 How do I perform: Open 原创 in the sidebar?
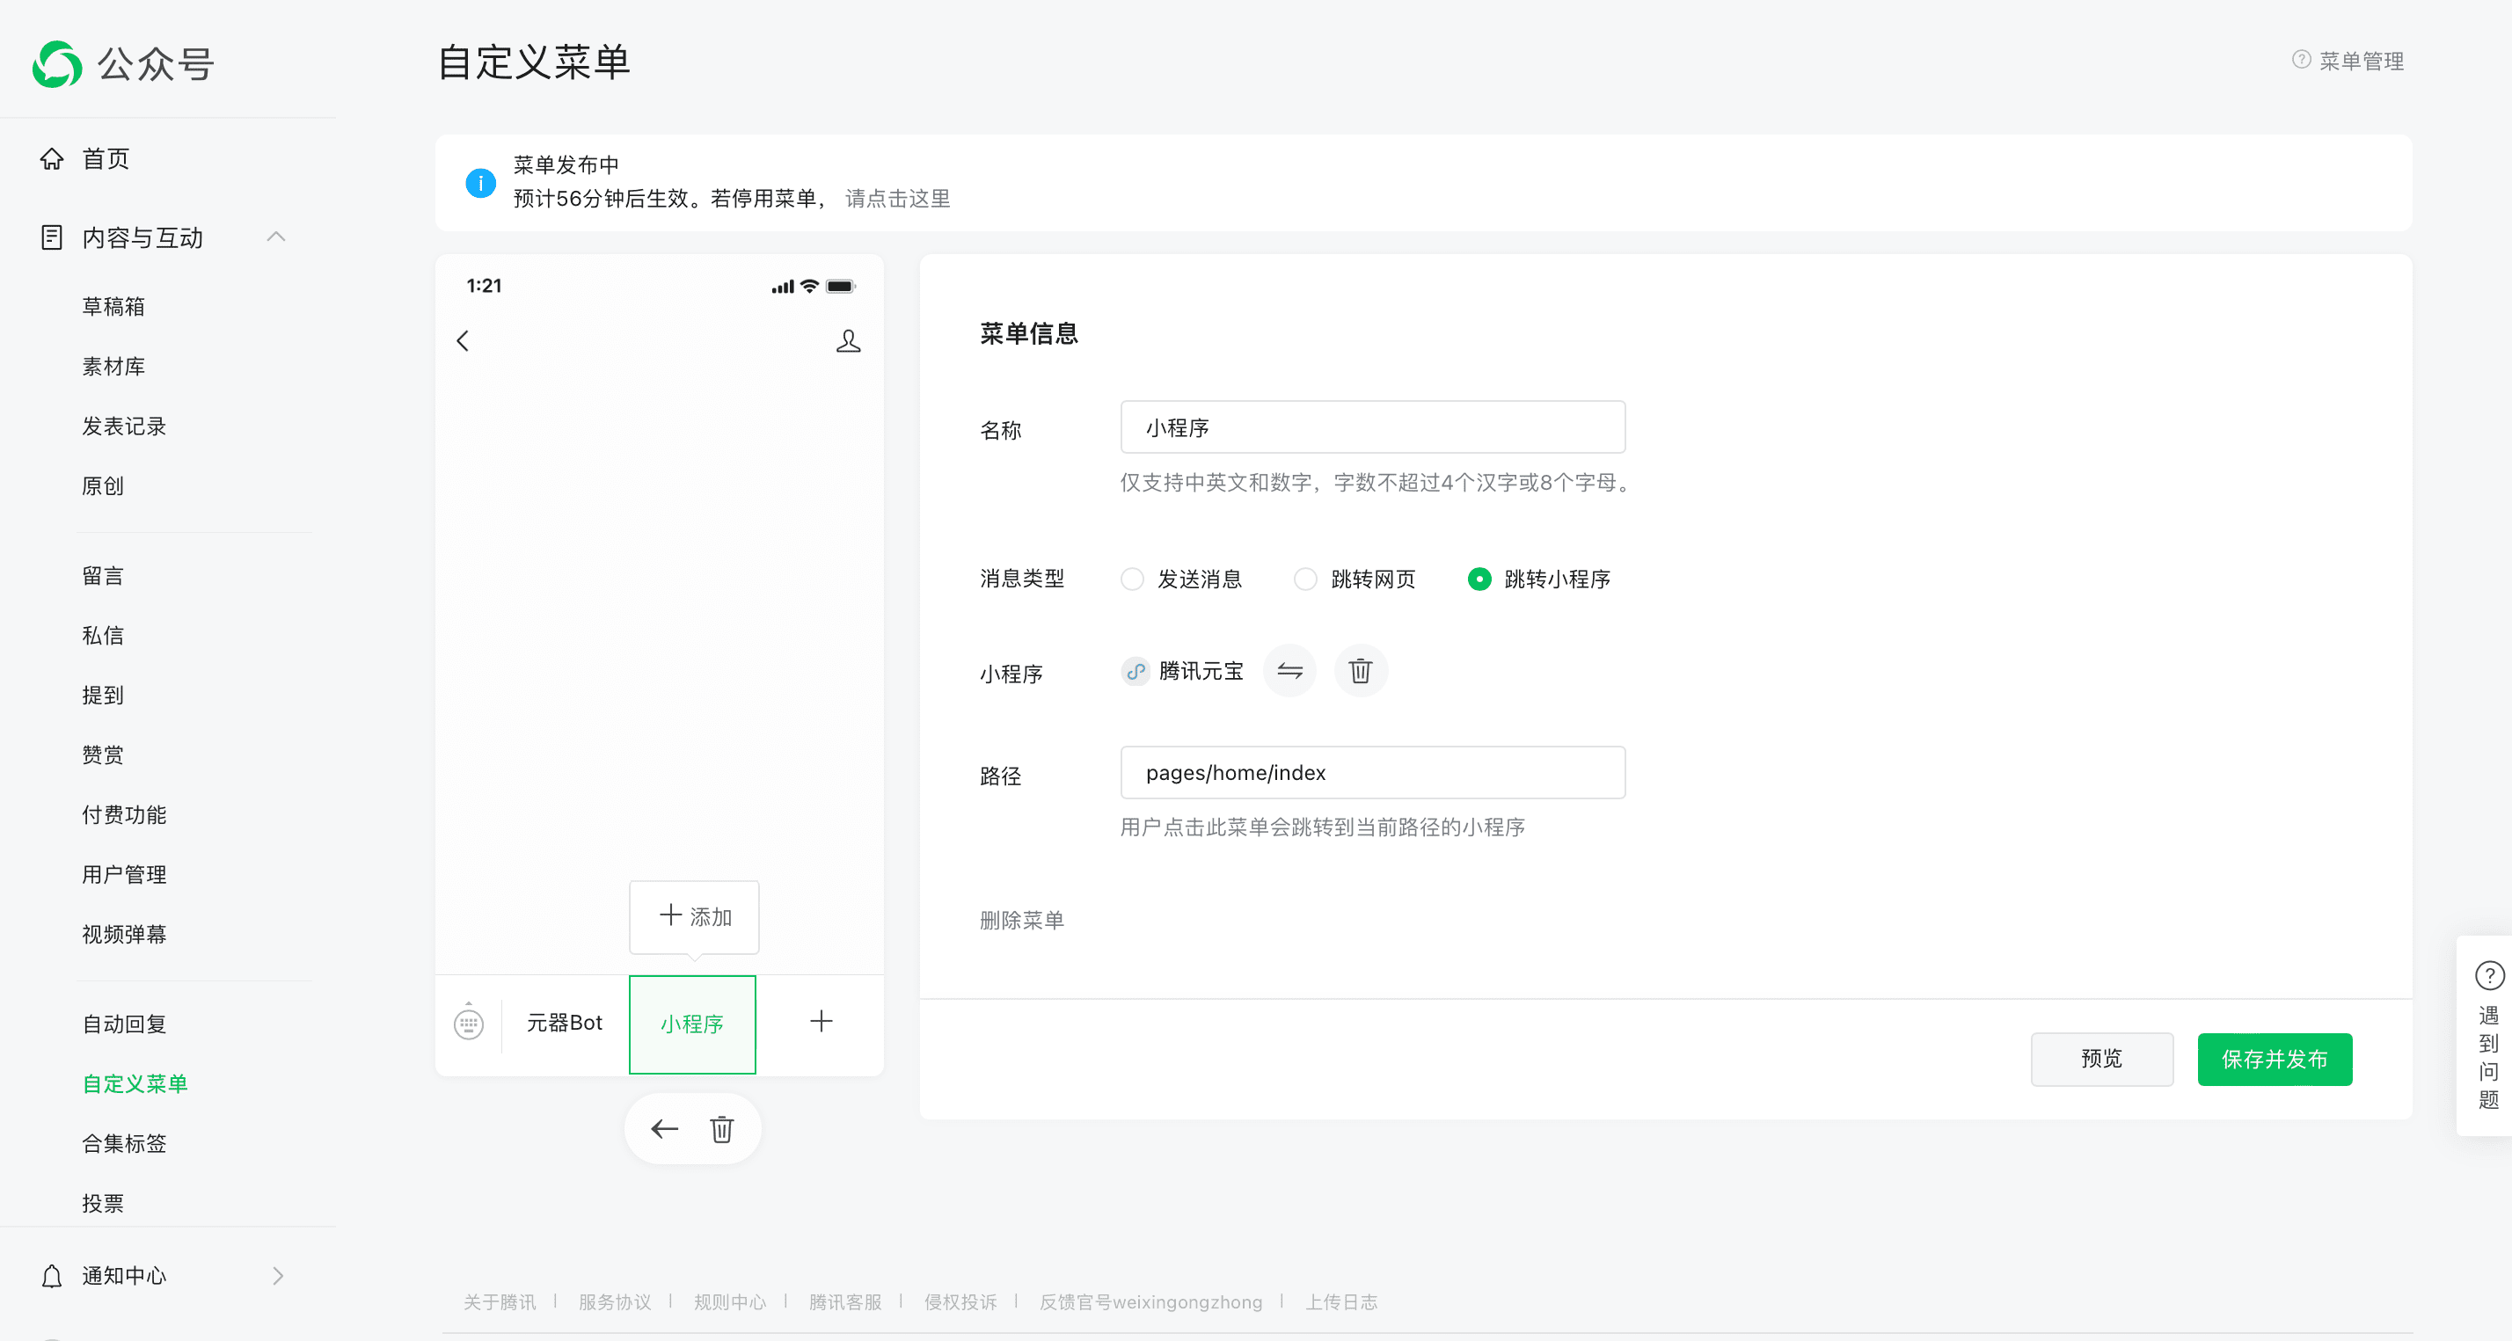pos(102,485)
